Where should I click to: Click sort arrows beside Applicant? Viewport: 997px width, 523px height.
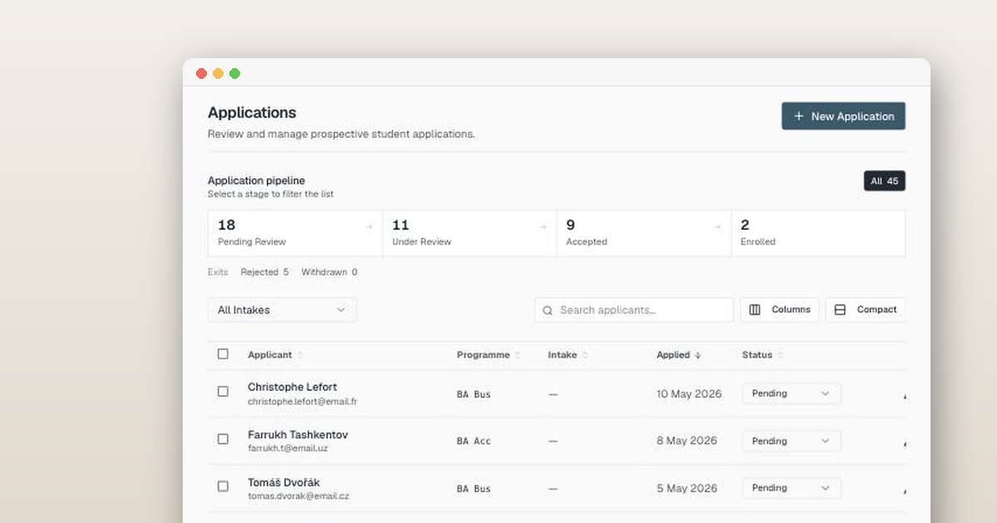click(x=300, y=355)
